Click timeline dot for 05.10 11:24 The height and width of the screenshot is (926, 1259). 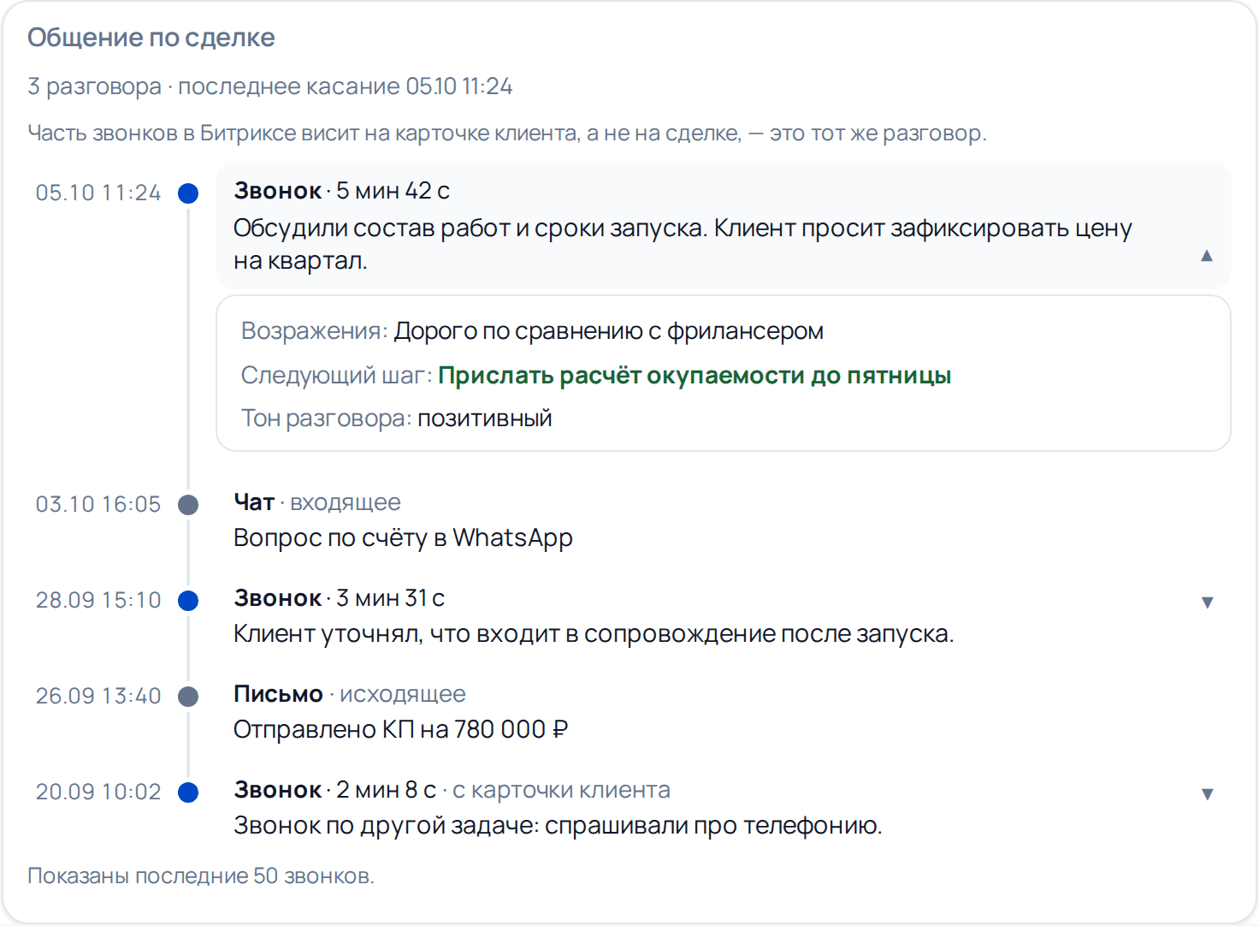[x=188, y=193]
